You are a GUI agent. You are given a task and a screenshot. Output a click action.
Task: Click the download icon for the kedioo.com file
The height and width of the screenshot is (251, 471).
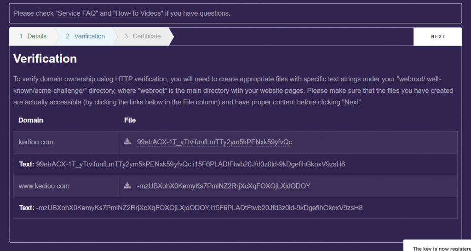127,142
